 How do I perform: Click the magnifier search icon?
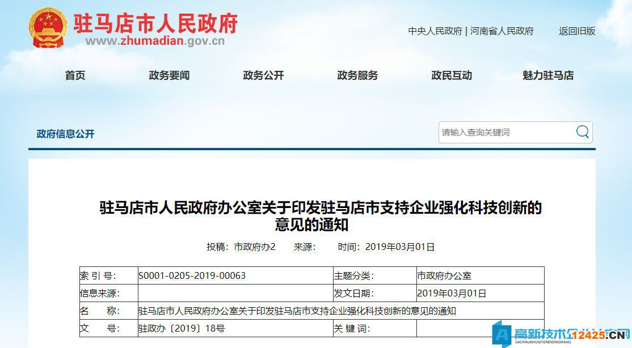[582, 132]
